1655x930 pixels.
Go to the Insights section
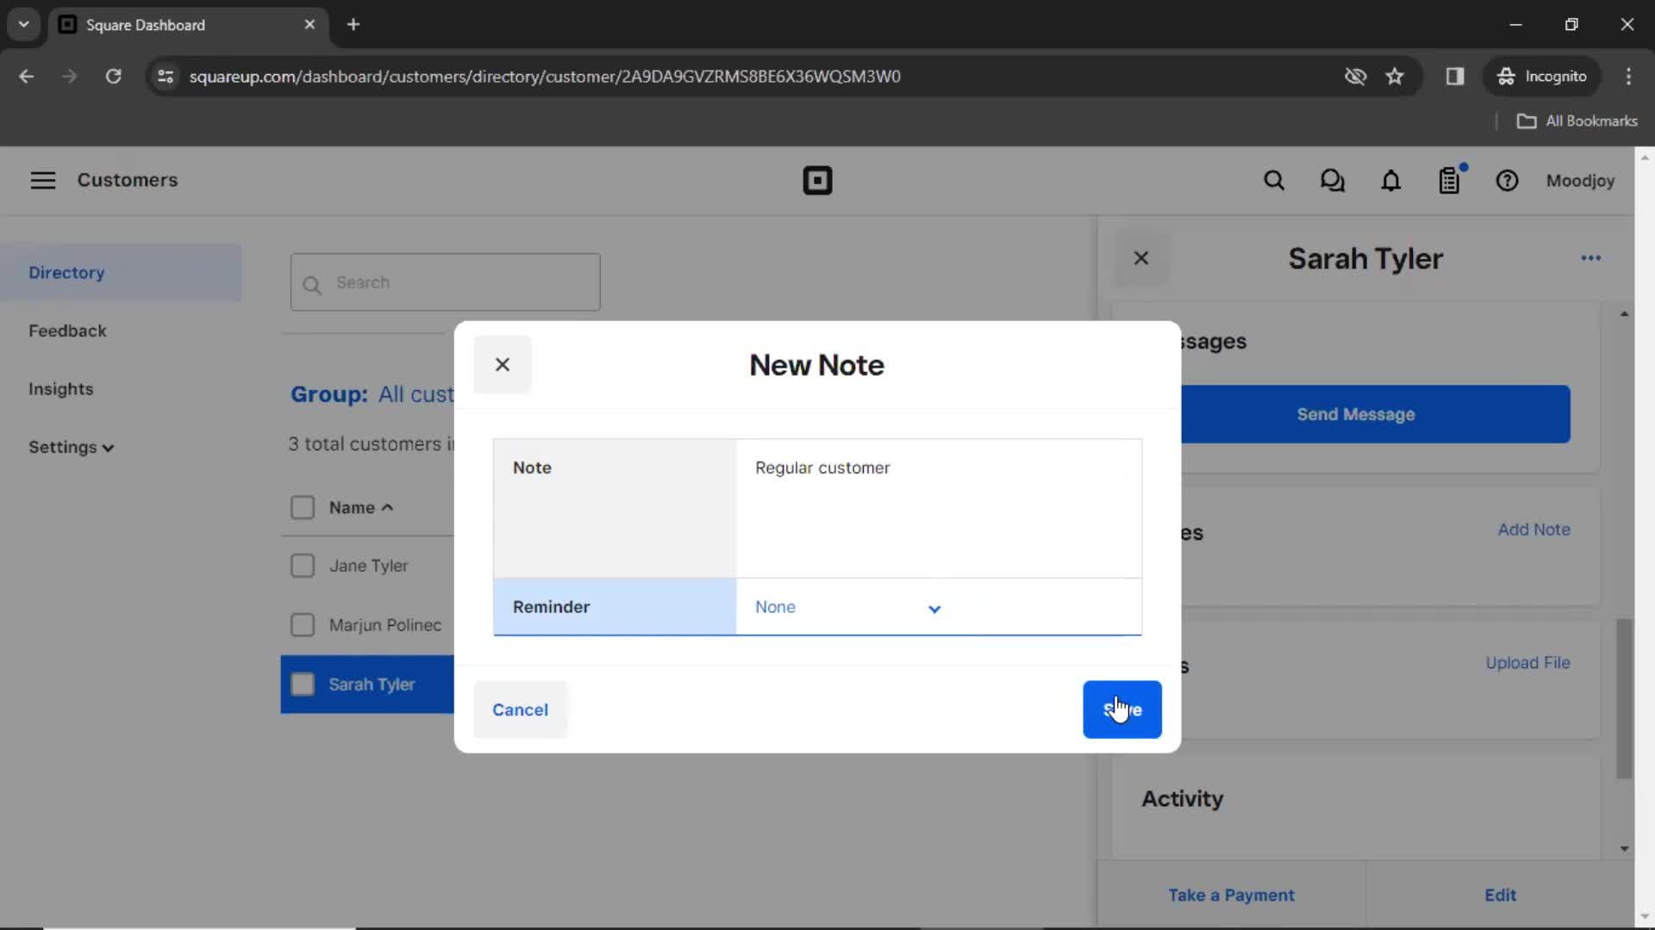60,389
